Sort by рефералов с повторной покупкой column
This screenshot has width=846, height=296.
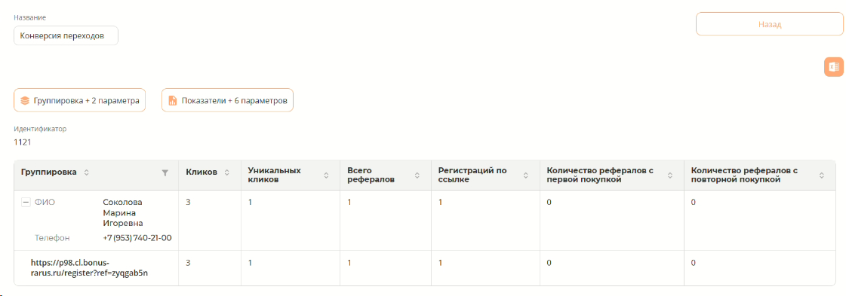tap(822, 175)
